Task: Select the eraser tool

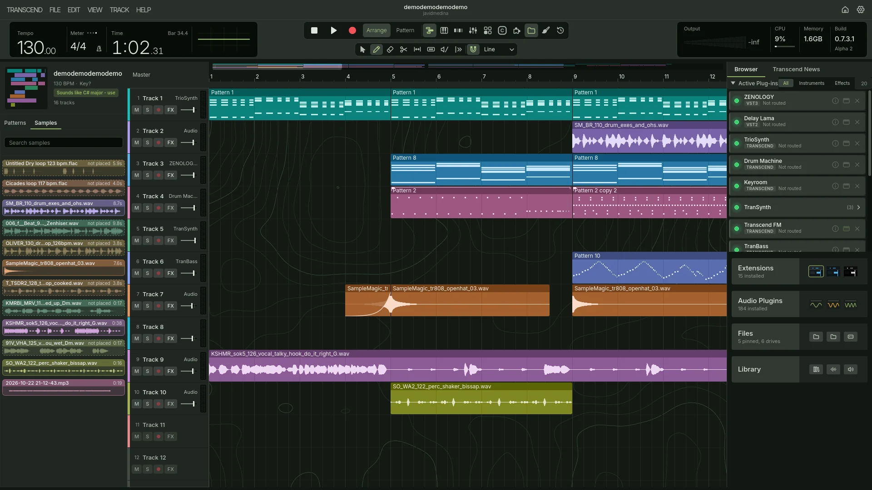Action: [x=390, y=49]
